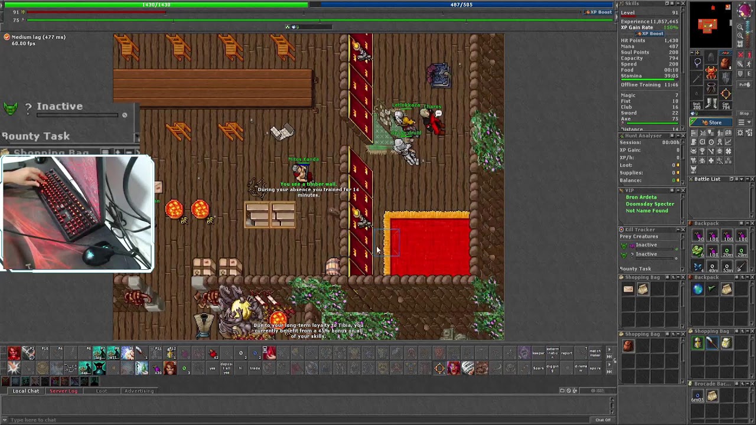Collapse the VIP panel
This screenshot has height=425, width=756.
pos(677,190)
